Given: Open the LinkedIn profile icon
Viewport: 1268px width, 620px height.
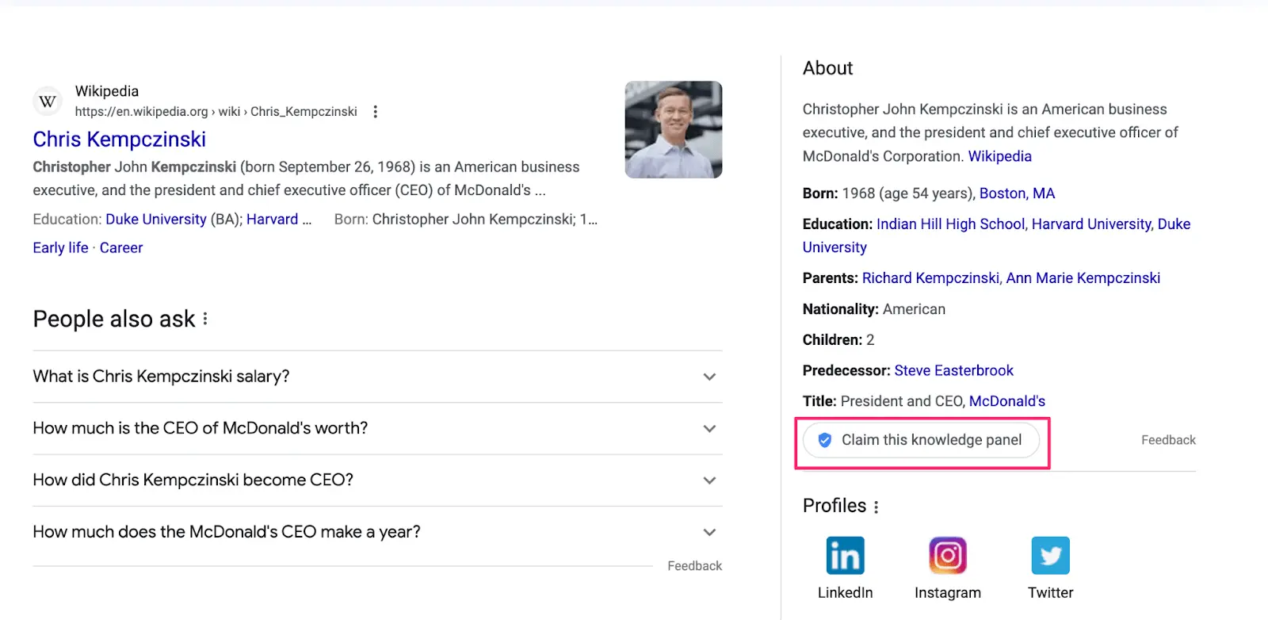Looking at the screenshot, I should [845, 555].
